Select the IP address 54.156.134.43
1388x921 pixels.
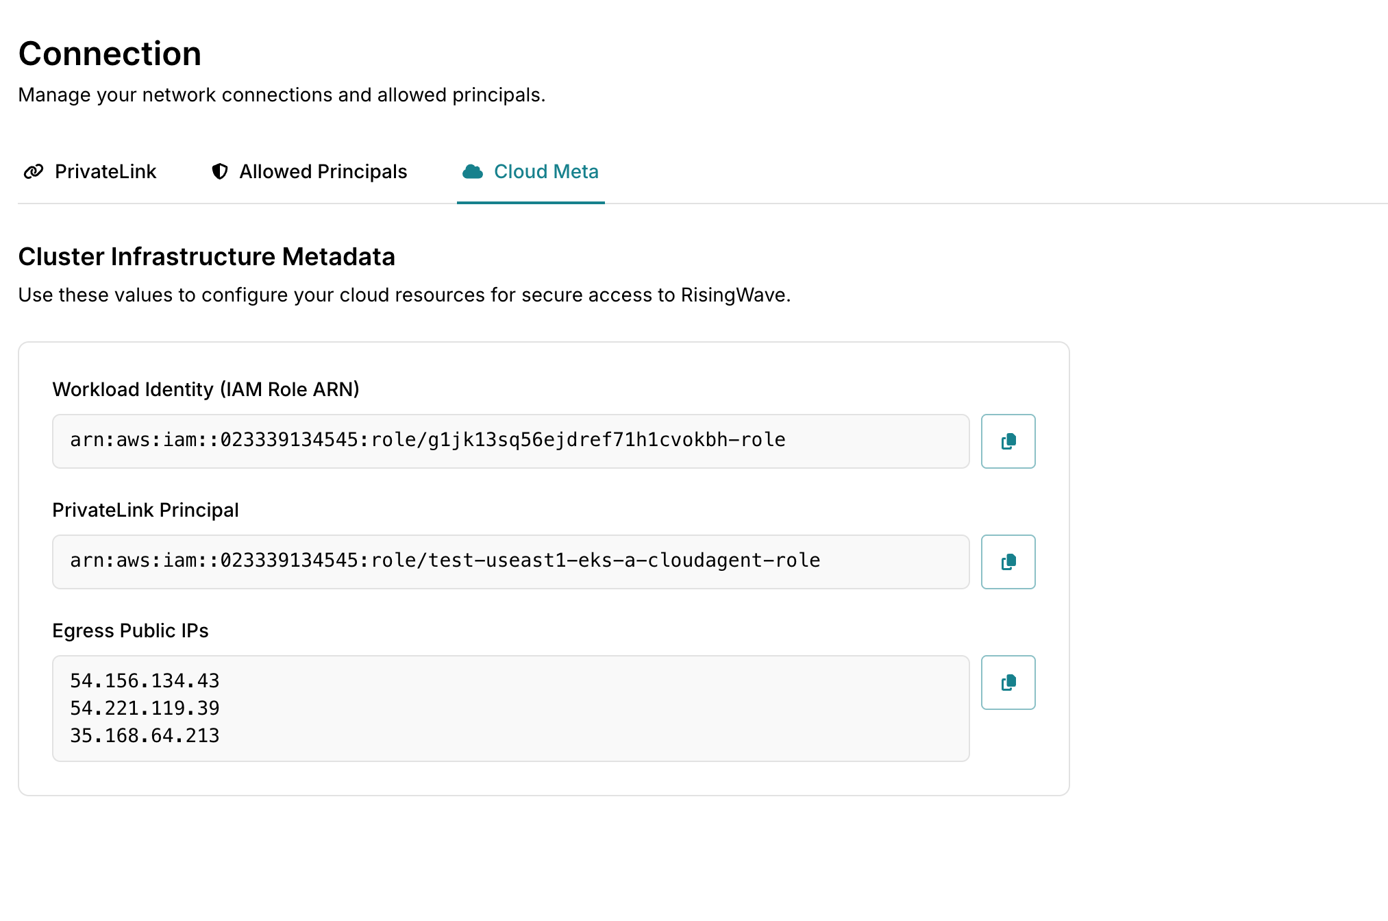pos(145,680)
